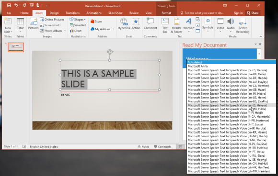Undo the last action

[x=16, y=5]
